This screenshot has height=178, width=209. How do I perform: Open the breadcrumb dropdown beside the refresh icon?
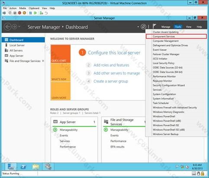coord(138,27)
